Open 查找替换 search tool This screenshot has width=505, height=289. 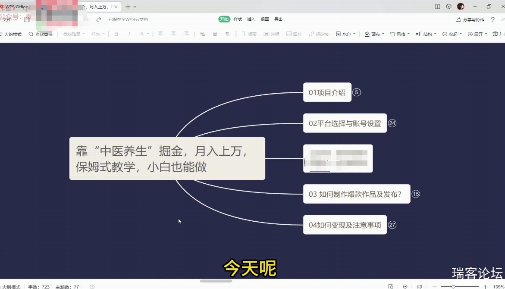click(x=41, y=34)
